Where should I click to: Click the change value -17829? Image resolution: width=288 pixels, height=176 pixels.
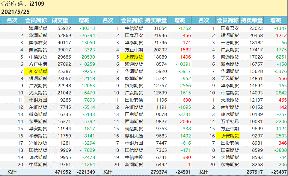coord(88,150)
